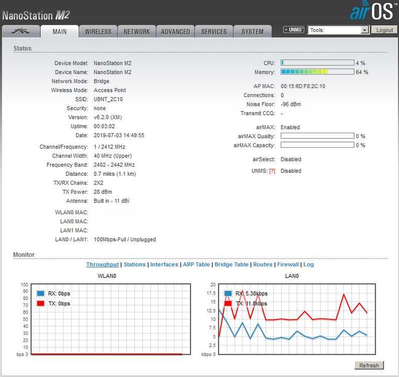
Task: Click the airMAX status Enabled
Action: 290,127
